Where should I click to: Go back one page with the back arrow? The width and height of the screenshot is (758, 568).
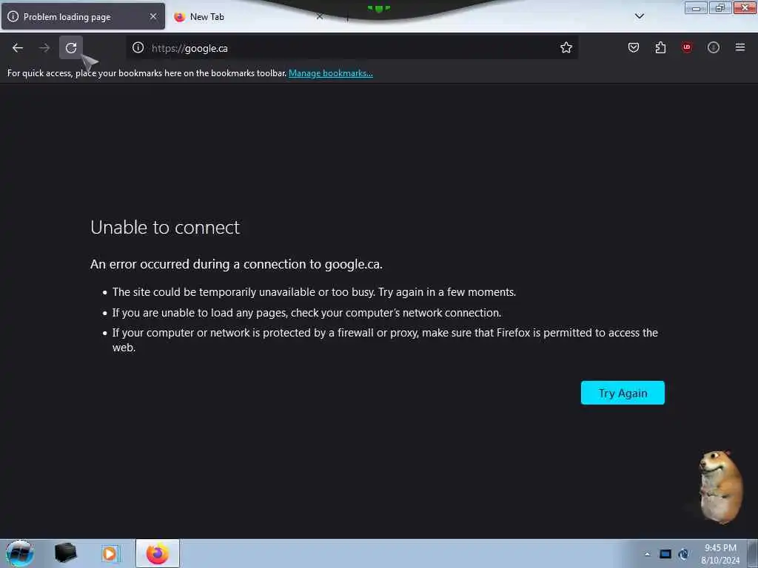point(18,48)
